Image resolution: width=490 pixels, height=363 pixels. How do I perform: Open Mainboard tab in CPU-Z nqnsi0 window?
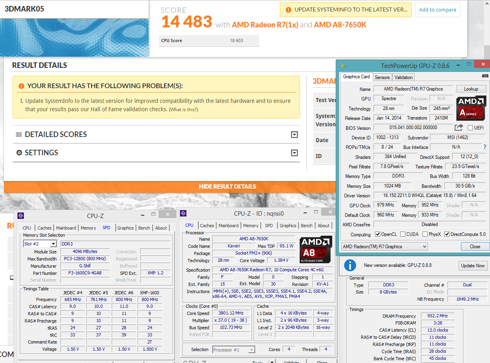[x=229, y=226]
